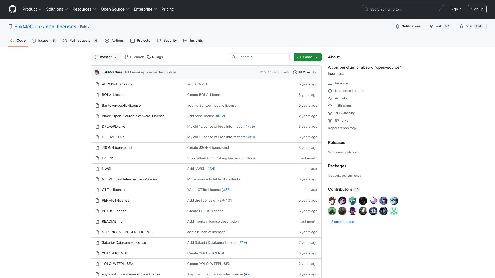The width and height of the screenshot is (495, 278).
Task: Open the Satania-Daiakuma-License file
Action: pos(124,243)
